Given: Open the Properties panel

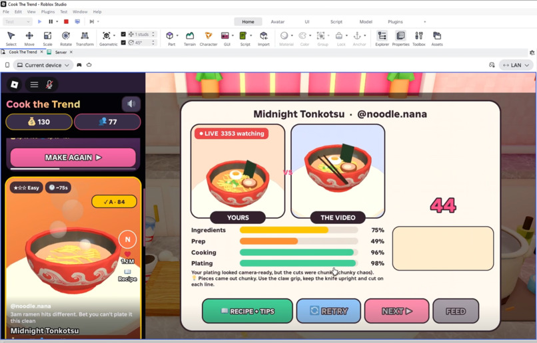Looking at the screenshot, I should [400, 39].
